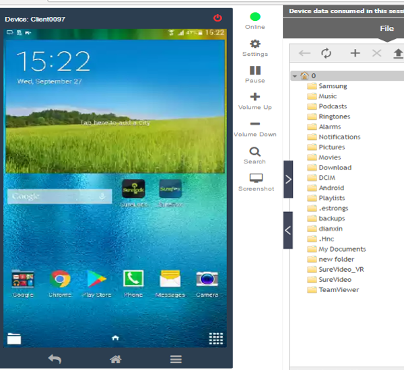Screen dimensions: 404x370
Task: Pause the remote session
Action: pyautogui.click(x=255, y=70)
